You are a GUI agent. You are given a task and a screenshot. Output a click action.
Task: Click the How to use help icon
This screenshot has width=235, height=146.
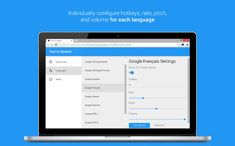[x=51, y=62]
